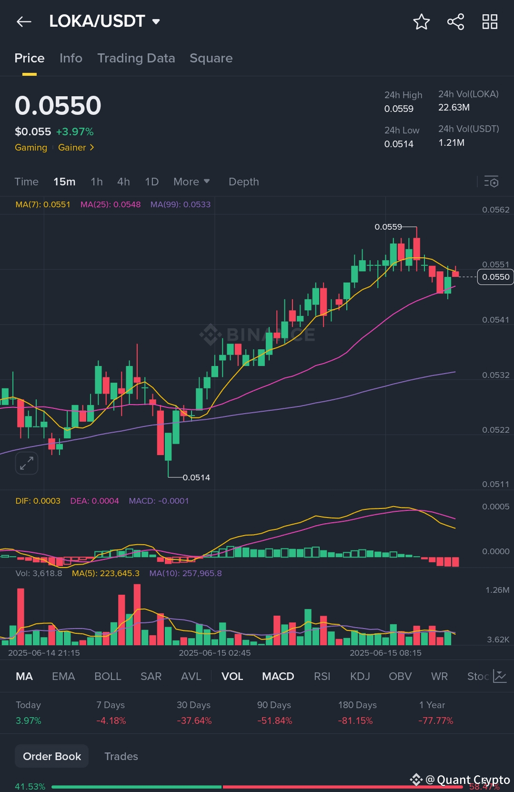Enable the KDJ sub-indicator
This screenshot has height=792, width=514.
click(360, 676)
